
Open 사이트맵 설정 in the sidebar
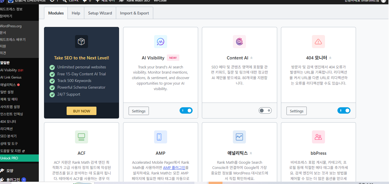coord(10,107)
